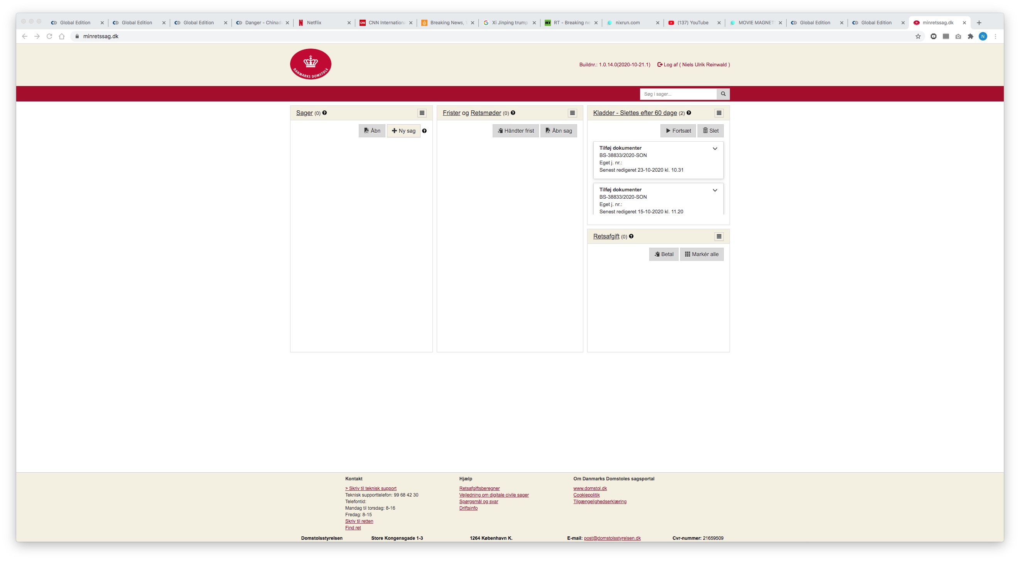Click the search magnifier button

pos(723,94)
